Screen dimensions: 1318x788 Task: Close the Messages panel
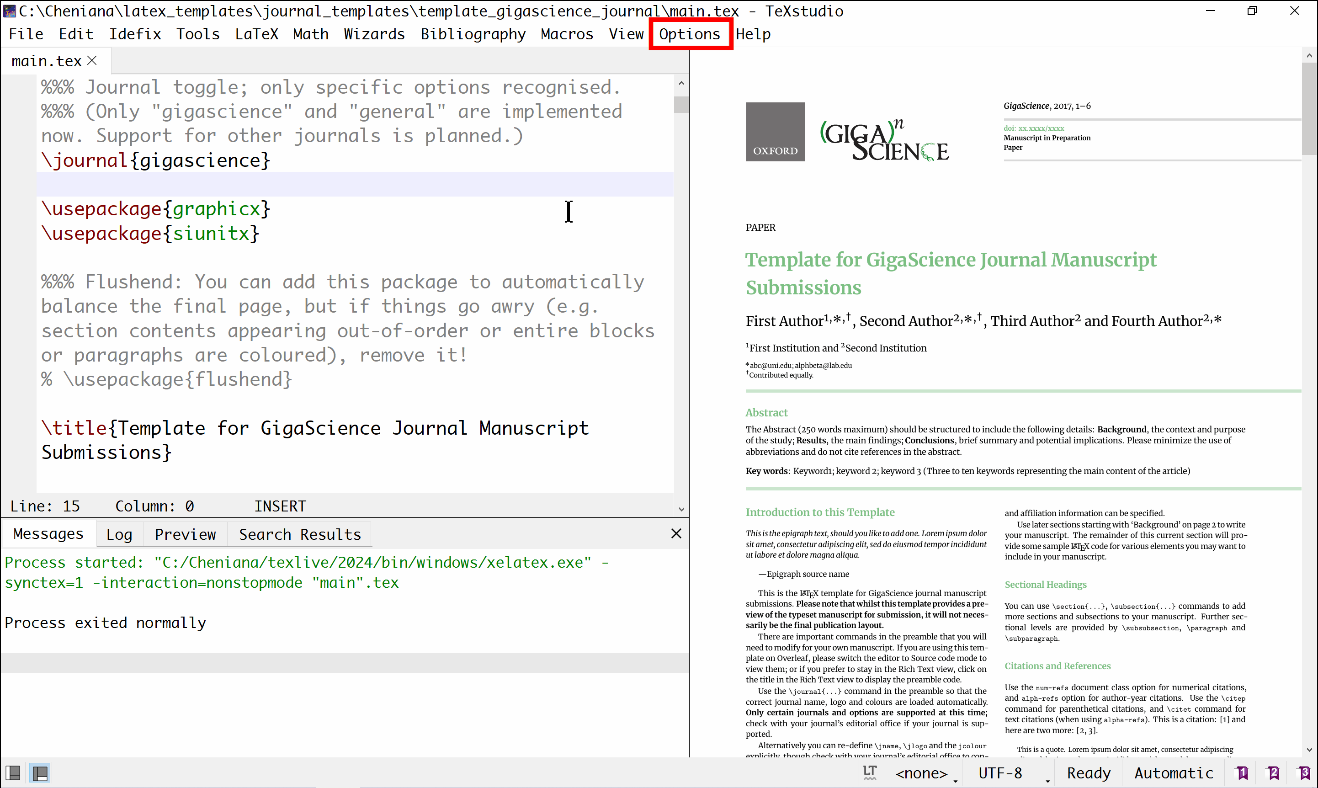coord(676,533)
